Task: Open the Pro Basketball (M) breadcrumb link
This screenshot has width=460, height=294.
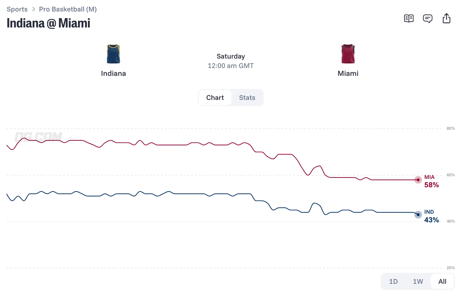Action: coord(68,9)
